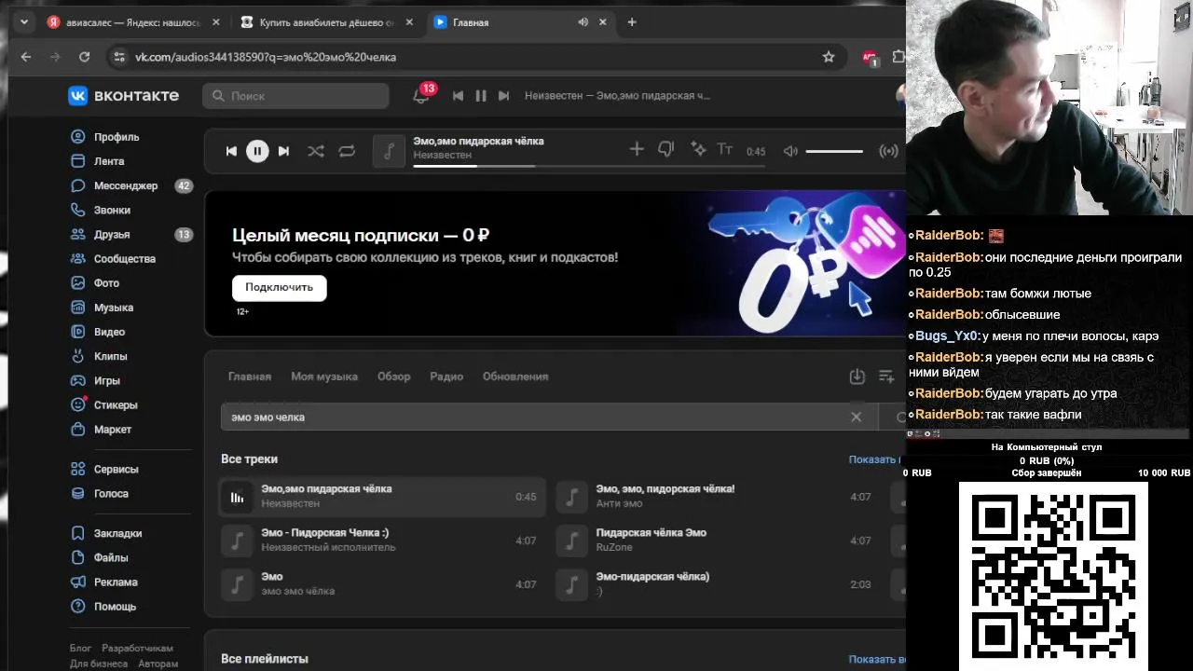This screenshot has width=1193, height=671.
Task: Click the VK Поиск search box
Action: [x=295, y=96]
